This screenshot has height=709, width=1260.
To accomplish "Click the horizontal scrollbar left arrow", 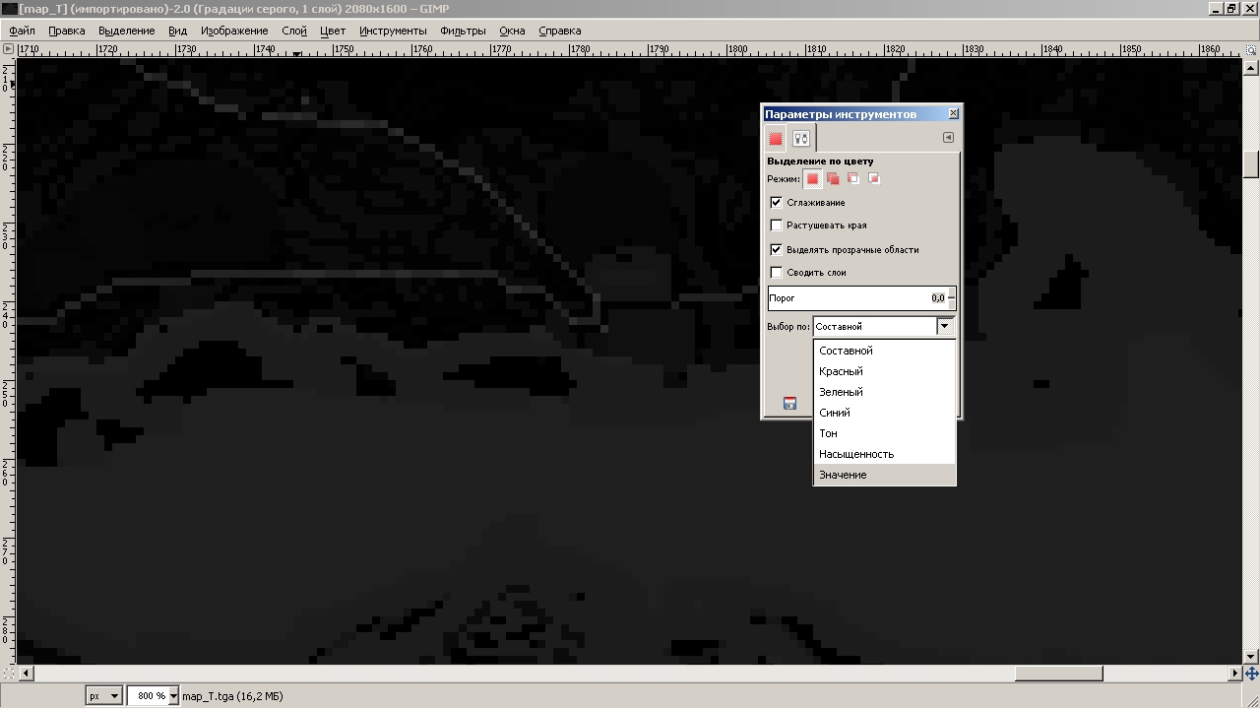I will click(25, 674).
